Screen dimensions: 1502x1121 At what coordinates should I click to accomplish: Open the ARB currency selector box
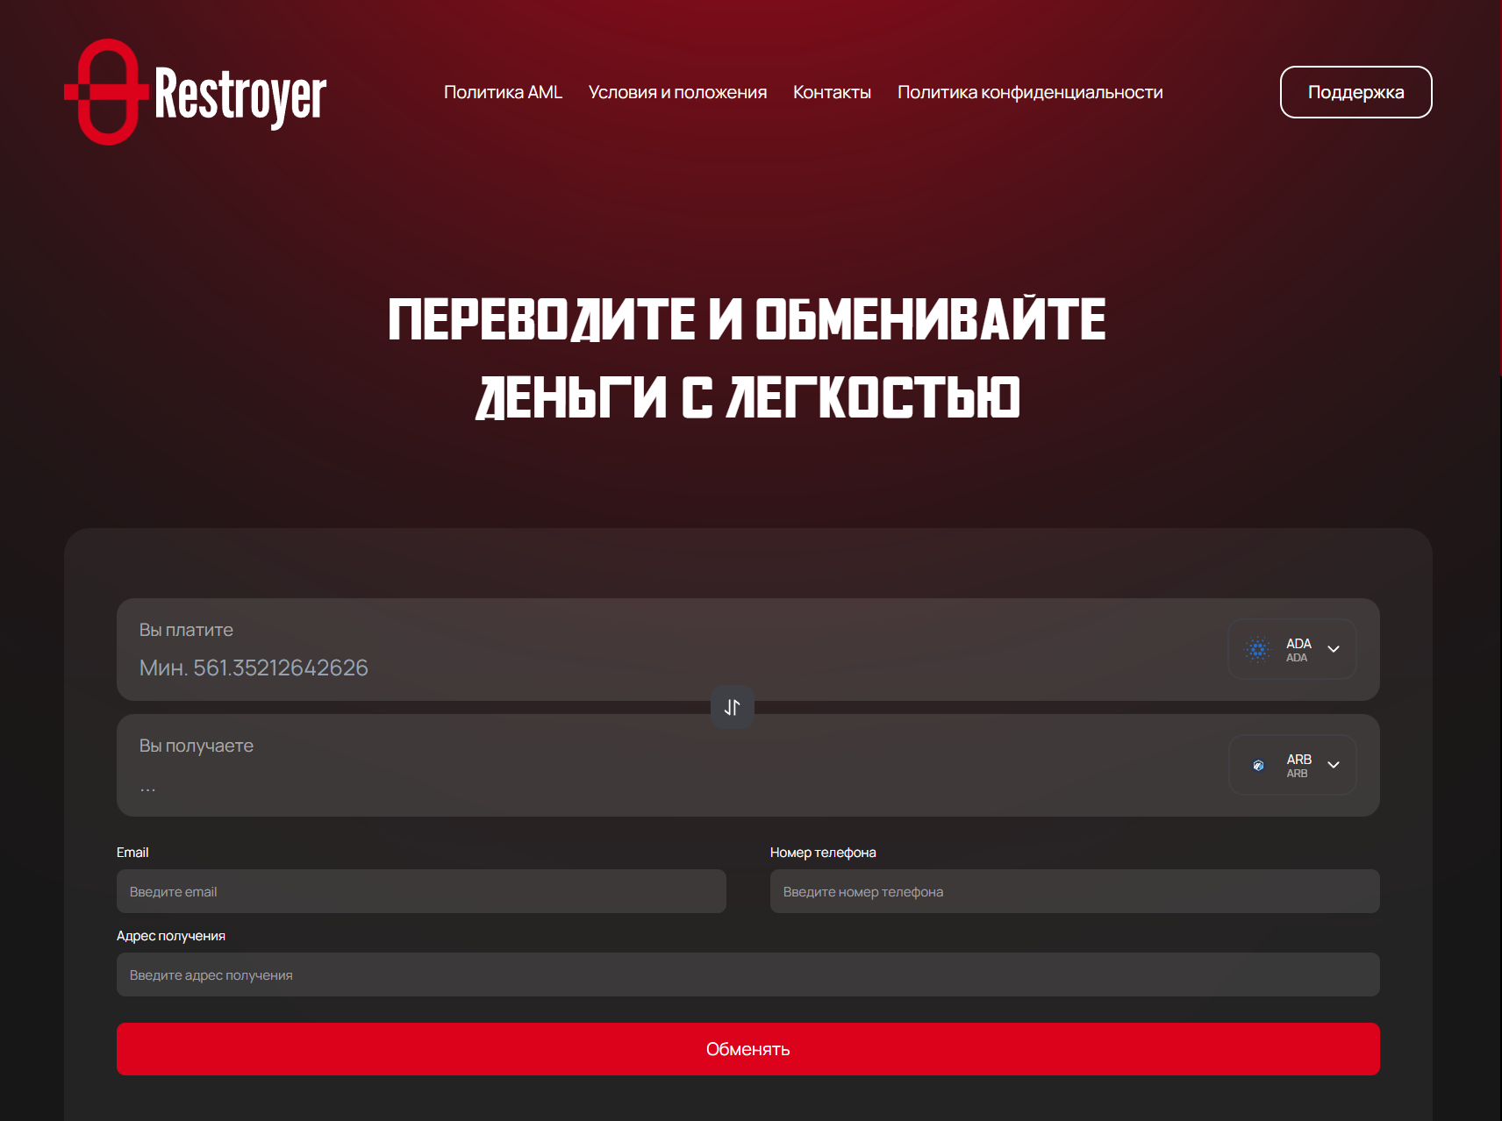pyautogui.click(x=1291, y=764)
